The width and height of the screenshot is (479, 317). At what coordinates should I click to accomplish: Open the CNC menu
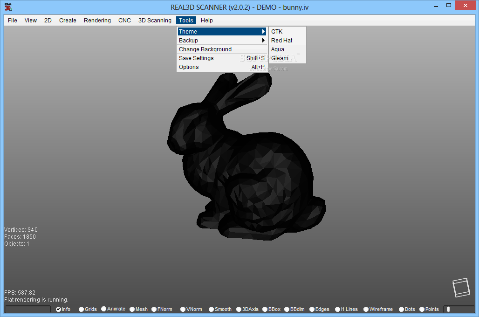click(124, 21)
